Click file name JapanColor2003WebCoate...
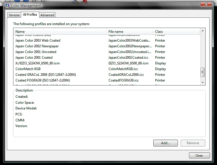This screenshot has width=217, height=165. (129, 40)
